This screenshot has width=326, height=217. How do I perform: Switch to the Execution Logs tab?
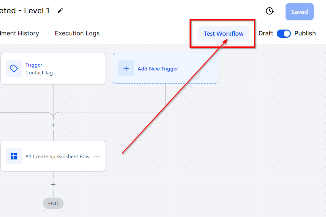77,33
